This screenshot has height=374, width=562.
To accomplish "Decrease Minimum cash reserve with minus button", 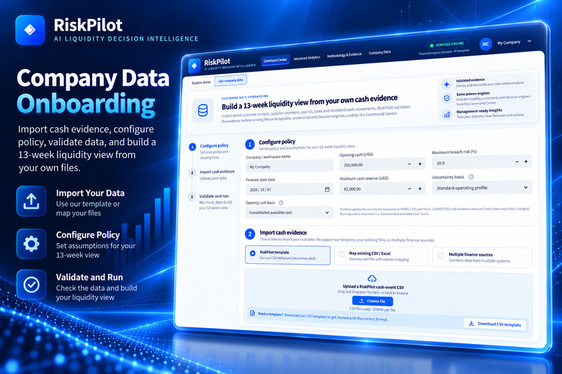I will tap(409, 189).
